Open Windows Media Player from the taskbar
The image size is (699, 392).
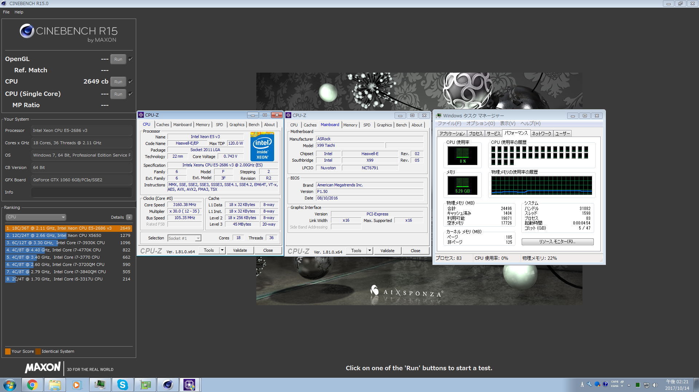77,385
